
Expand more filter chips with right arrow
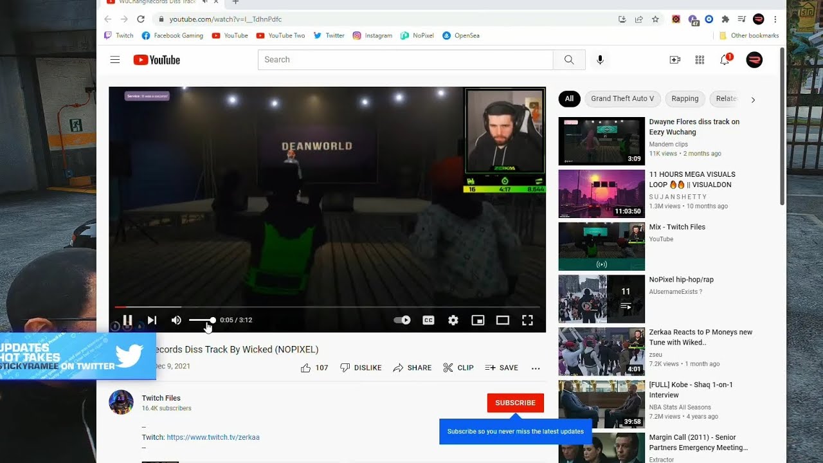[753, 99]
